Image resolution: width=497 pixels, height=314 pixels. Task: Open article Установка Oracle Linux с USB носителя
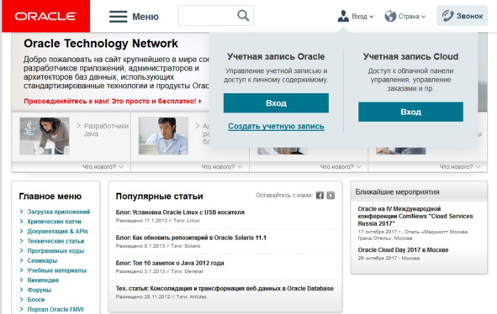(x=180, y=212)
